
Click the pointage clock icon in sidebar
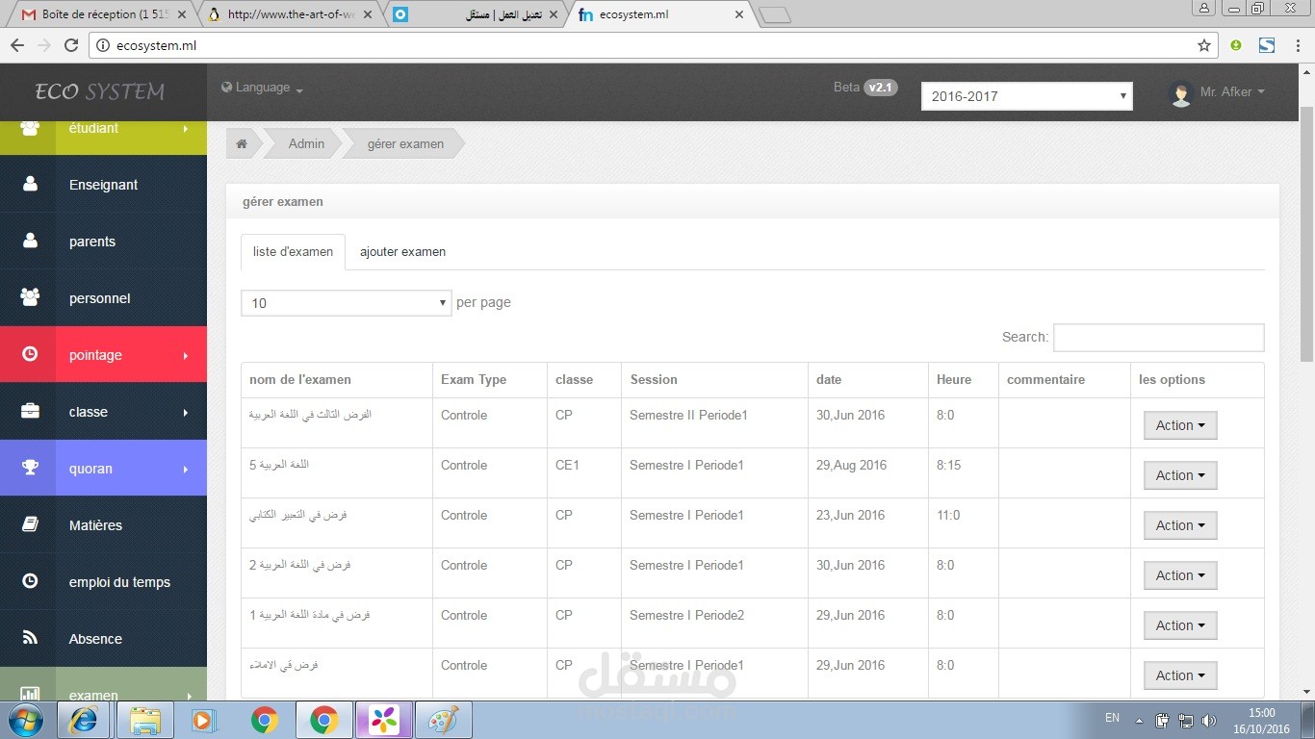point(30,353)
